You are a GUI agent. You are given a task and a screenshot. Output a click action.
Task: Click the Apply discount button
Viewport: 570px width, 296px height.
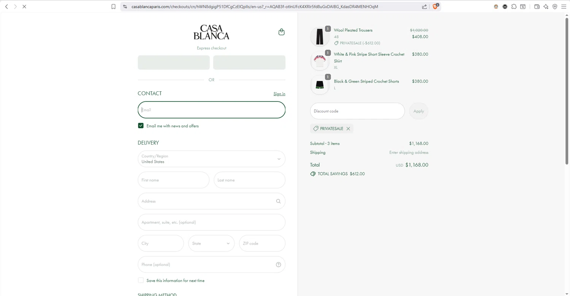click(x=419, y=111)
